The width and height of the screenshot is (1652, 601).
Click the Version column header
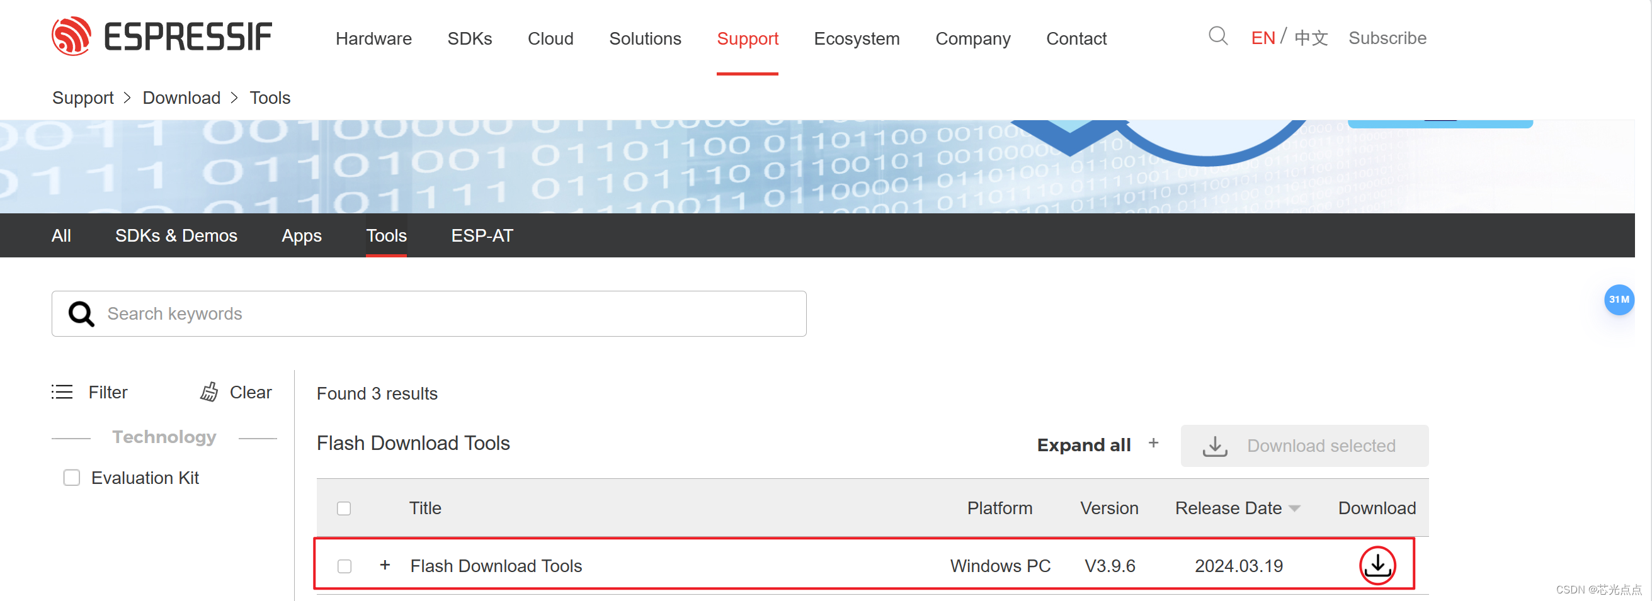coord(1110,508)
